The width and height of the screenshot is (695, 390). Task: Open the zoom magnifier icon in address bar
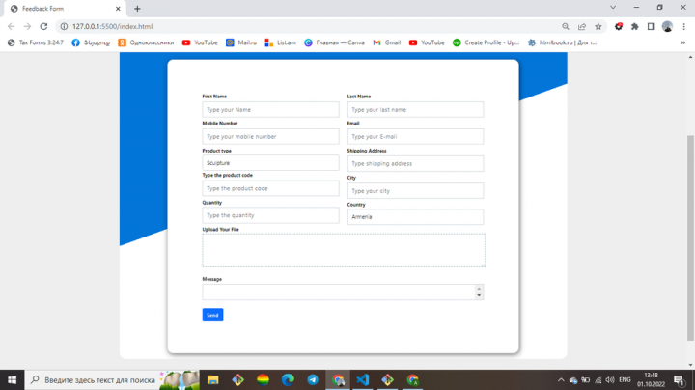(x=566, y=27)
